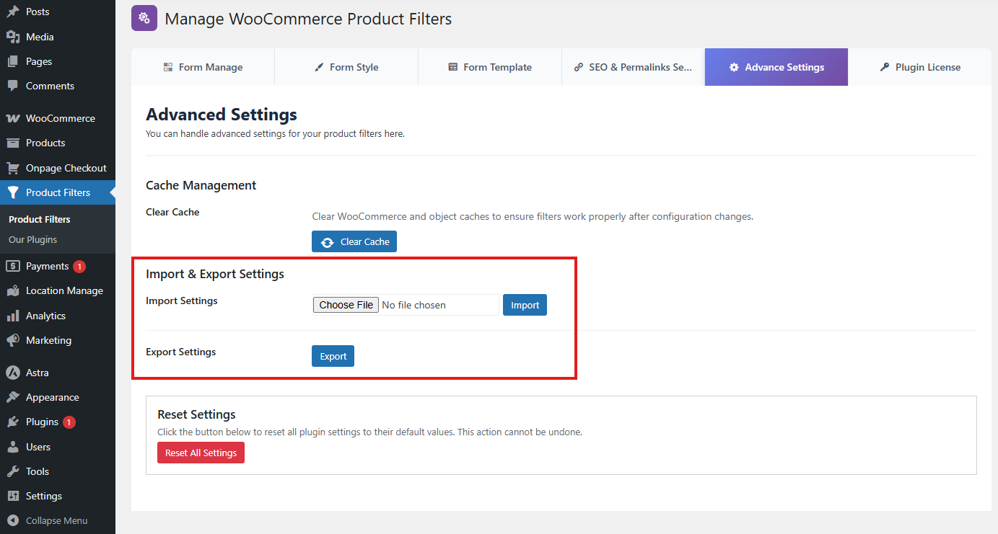Click the Astra logo icon
Screen dimensions: 998x534
coord(12,373)
